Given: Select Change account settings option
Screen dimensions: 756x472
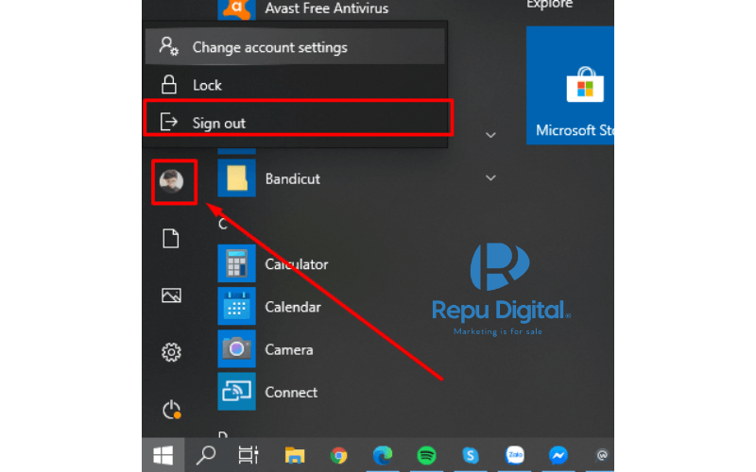Looking at the screenshot, I should pyautogui.click(x=295, y=46).
